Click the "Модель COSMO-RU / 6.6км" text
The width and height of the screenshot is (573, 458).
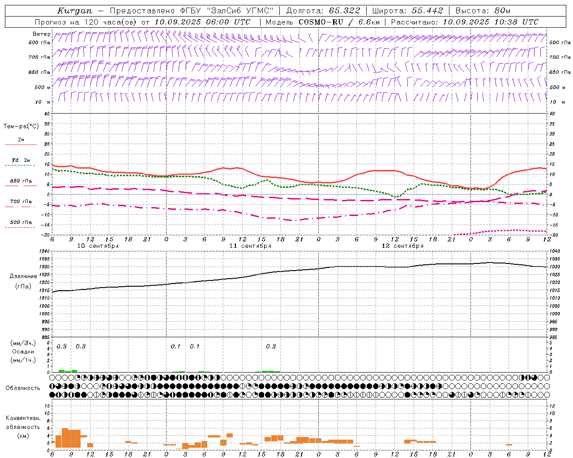tap(322, 22)
